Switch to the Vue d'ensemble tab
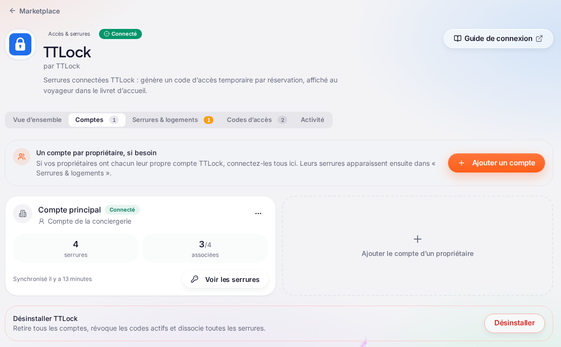Screen dimensions: 561x347 click(x=37, y=120)
